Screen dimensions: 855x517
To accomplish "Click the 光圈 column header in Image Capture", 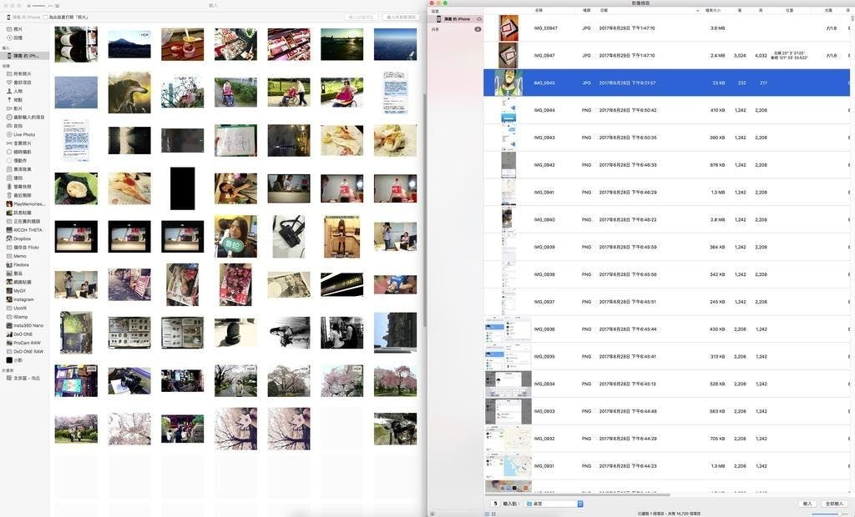I will coord(829,11).
